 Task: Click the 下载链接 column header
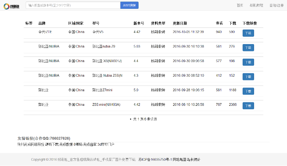click(x=249, y=23)
